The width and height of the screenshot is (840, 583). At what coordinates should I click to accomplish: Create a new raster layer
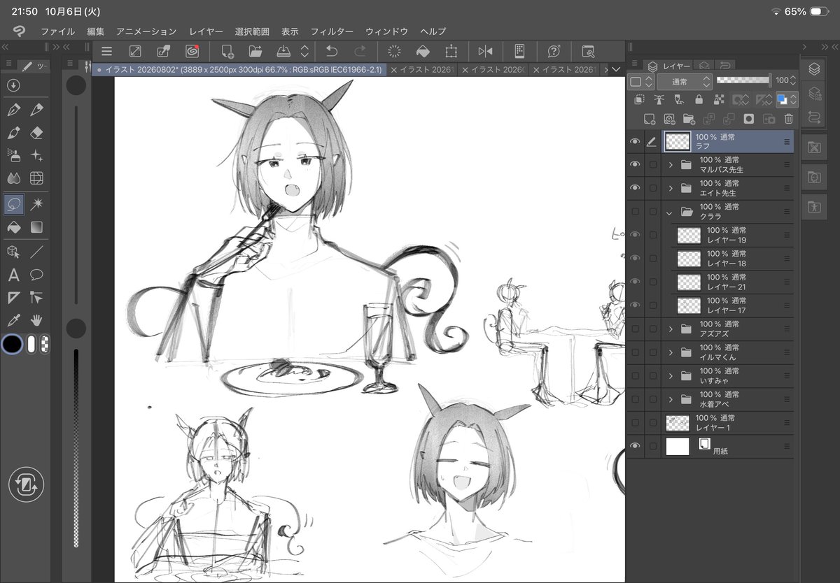tap(650, 119)
